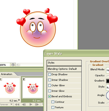Click the Gradient color swatch

coord(108,81)
